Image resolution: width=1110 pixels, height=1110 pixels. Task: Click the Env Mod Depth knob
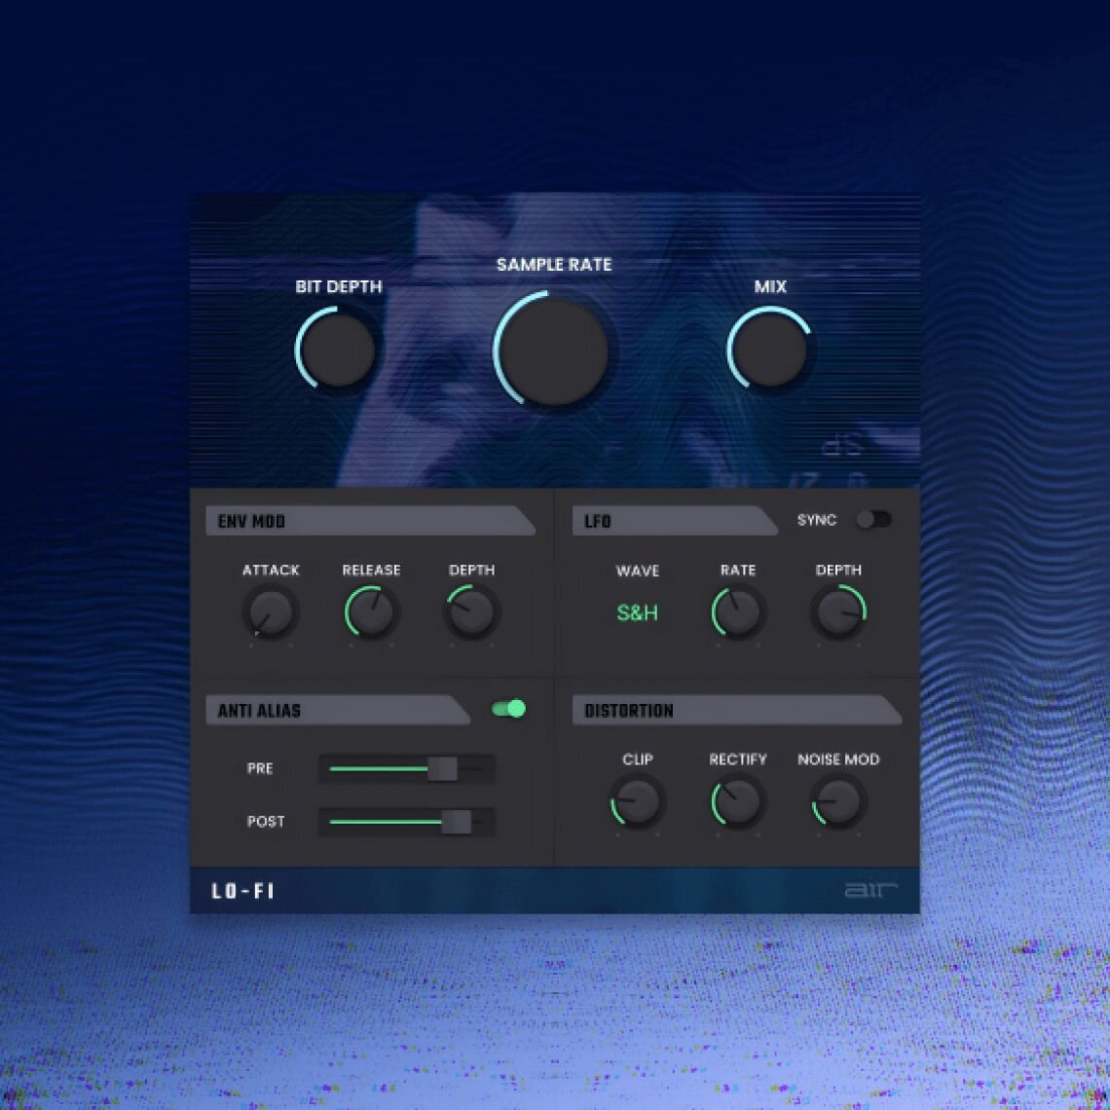coord(472,612)
